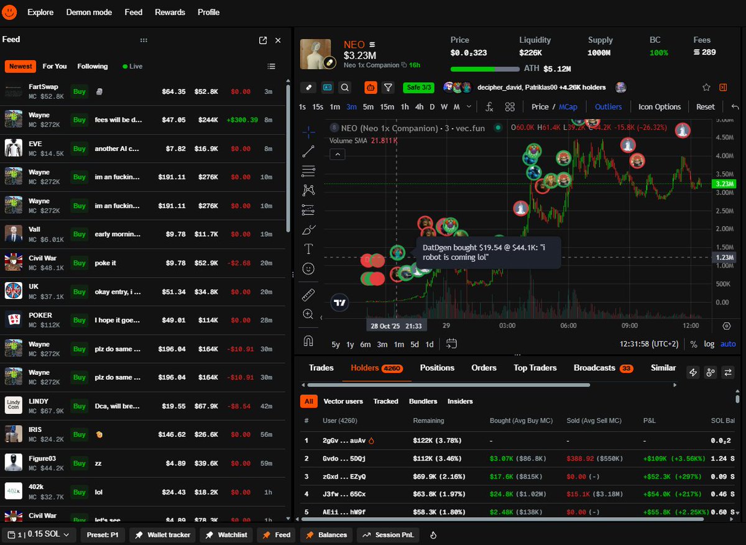Toggle the Live feed indicator
The height and width of the screenshot is (545, 746).
(132, 66)
